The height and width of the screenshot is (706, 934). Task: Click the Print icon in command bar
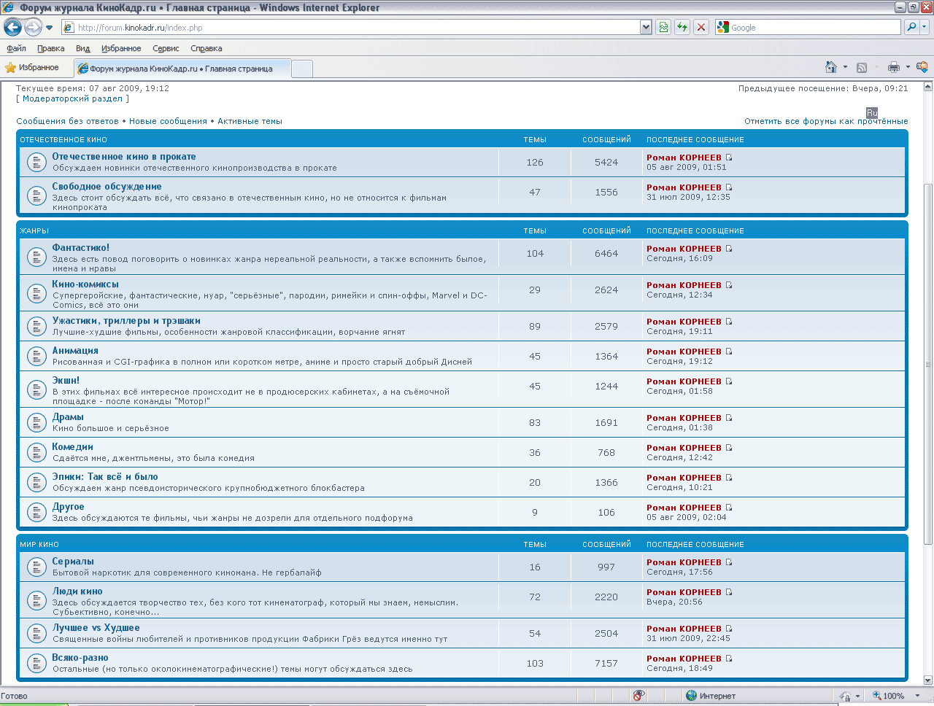[893, 68]
